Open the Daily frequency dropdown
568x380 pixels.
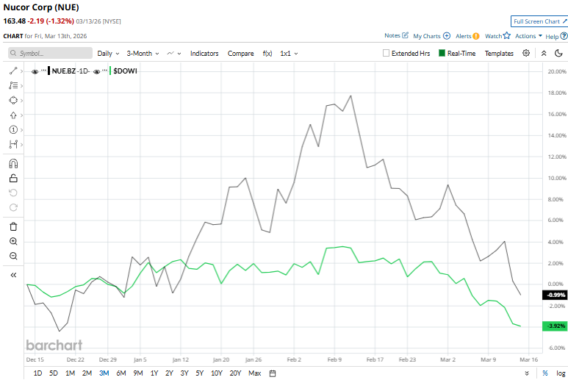(x=108, y=53)
